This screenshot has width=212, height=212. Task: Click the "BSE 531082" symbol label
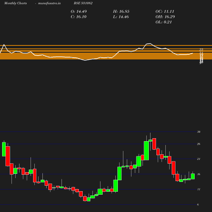(x=83, y=3)
